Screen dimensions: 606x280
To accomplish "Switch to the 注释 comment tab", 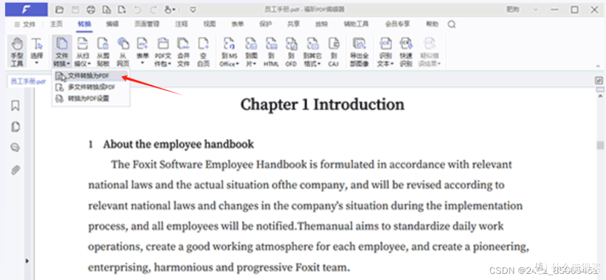I will click(181, 24).
